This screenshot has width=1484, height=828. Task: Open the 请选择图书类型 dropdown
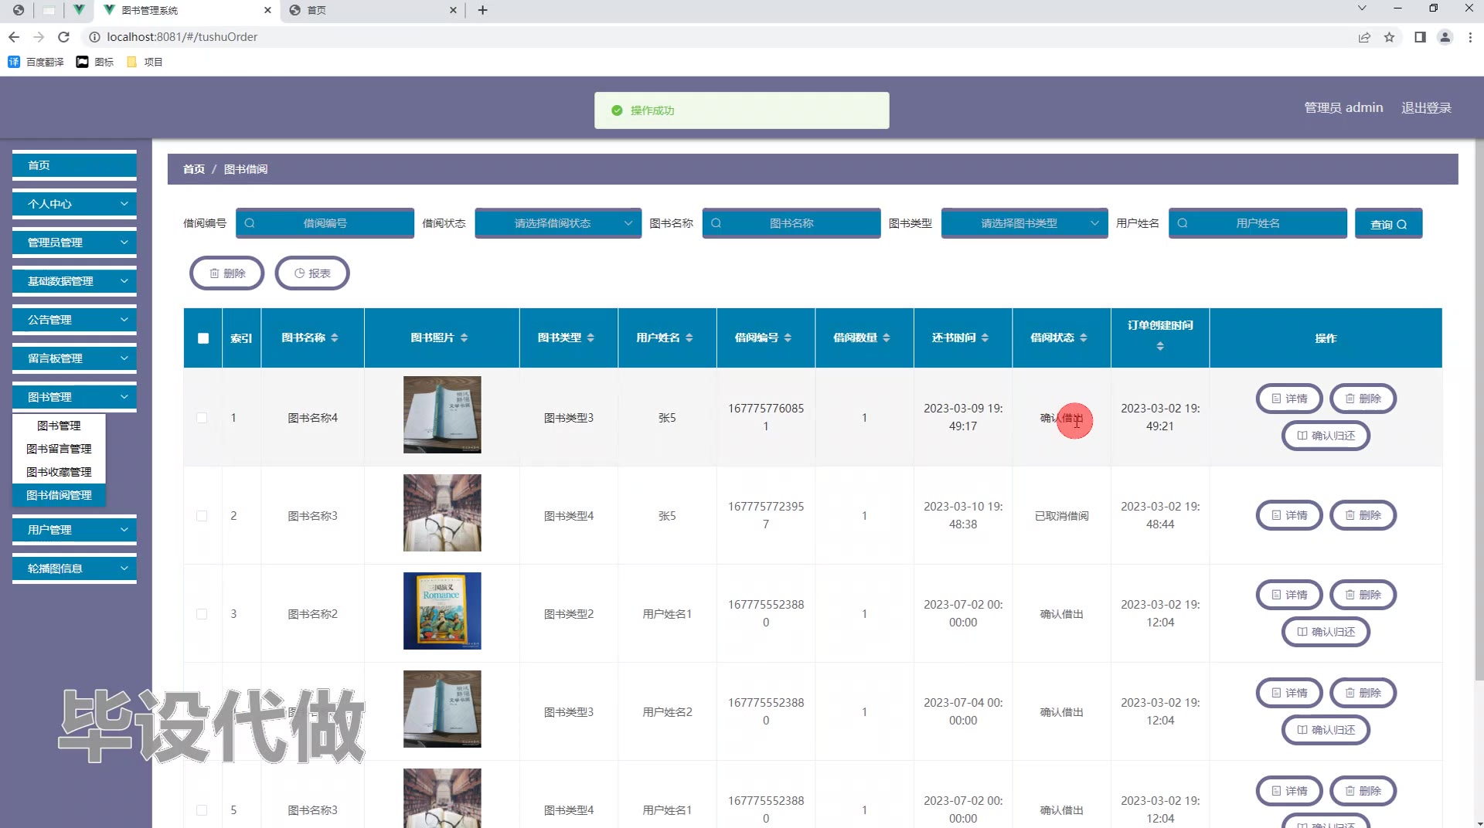click(1024, 223)
